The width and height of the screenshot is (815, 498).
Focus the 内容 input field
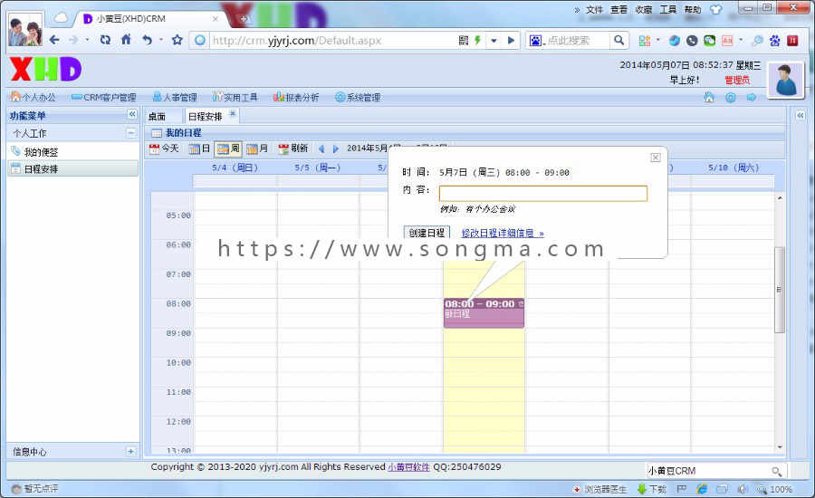click(x=543, y=194)
